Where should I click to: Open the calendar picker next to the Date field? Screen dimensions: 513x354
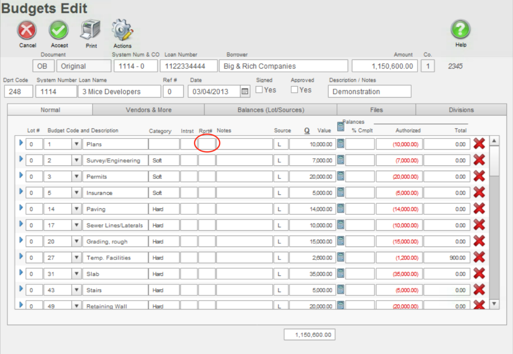[244, 91]
